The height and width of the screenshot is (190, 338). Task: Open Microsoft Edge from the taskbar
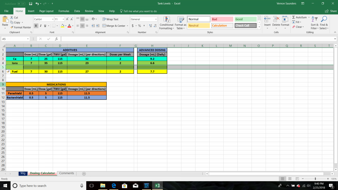point(114,185)
